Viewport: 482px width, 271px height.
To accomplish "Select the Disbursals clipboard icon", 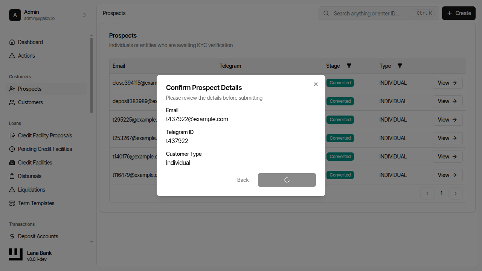I will 12,176.
